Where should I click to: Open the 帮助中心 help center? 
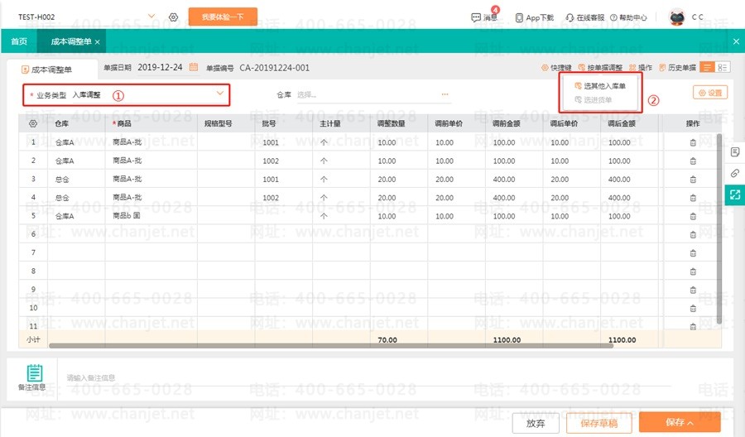pos(628,17)
